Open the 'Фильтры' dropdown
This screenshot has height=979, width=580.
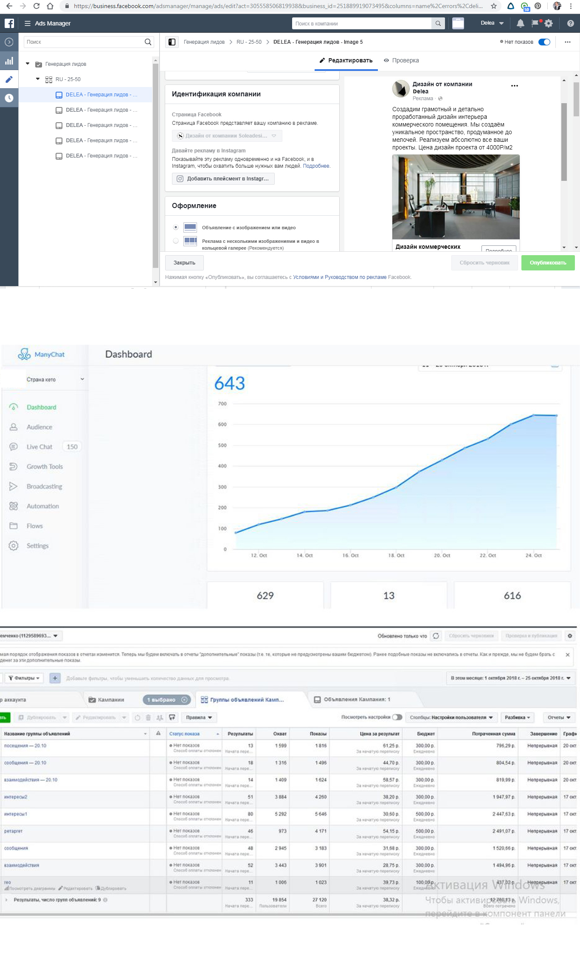[x=24, y=678]
